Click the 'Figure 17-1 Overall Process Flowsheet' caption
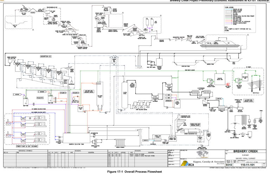 pyautogui.click(x=135, y=171)
